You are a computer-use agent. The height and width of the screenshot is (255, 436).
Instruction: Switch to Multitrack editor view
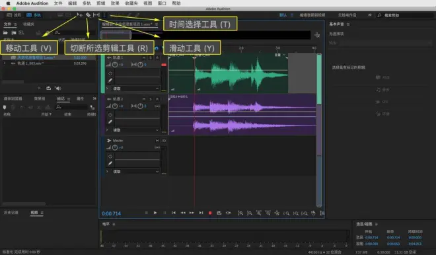(x=34, y=15)
